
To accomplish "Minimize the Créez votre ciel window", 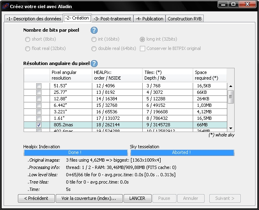I will click(223, 4).
